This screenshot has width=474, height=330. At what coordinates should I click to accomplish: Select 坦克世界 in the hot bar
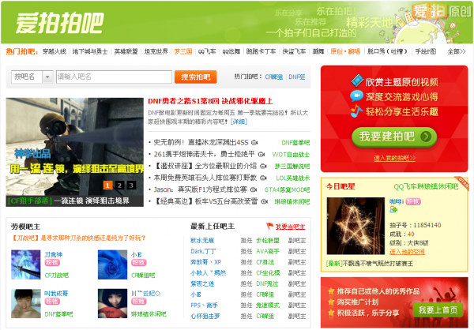(156, 51)
